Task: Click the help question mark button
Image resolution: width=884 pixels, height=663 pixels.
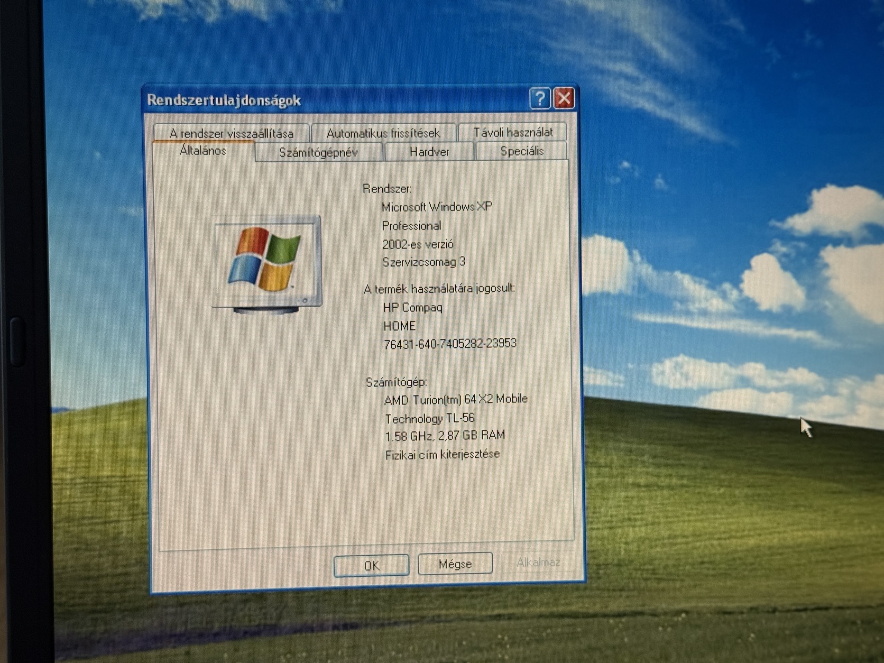Action: 540,99
